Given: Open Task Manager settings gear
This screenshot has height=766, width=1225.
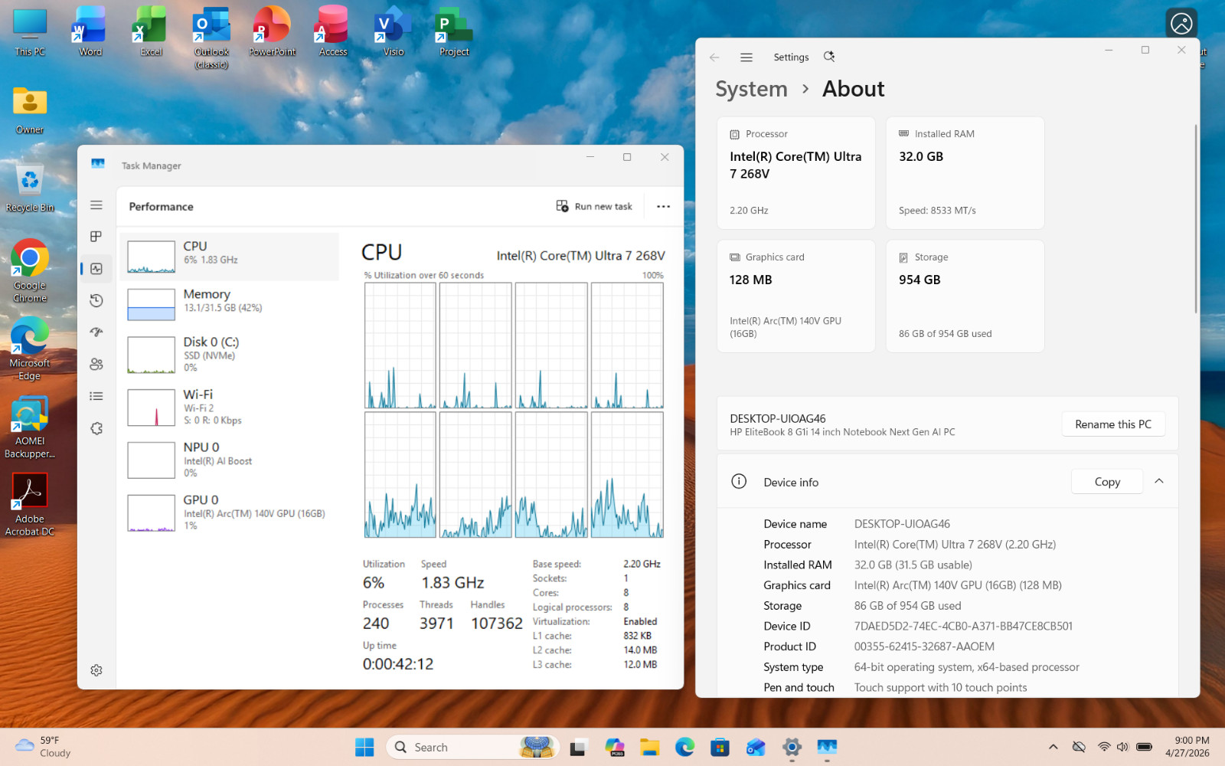Looking at the screenshot, I should pyautogui.click(x=96, y=670).
